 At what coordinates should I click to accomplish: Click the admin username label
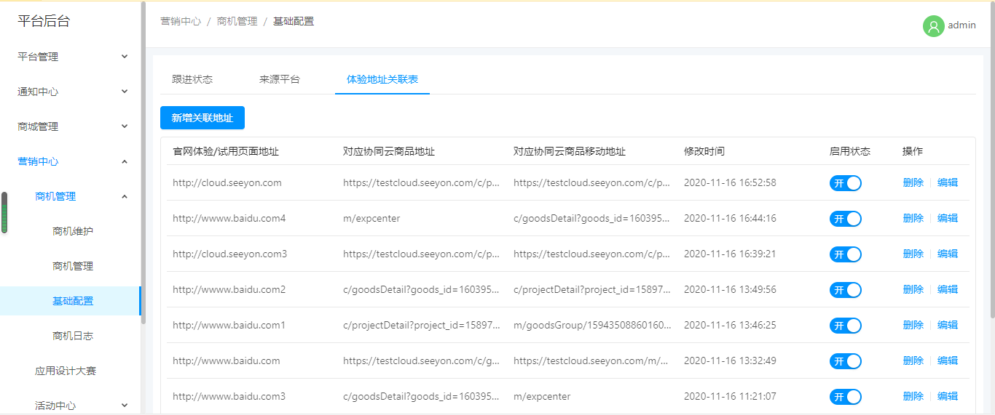click(961, 25)
